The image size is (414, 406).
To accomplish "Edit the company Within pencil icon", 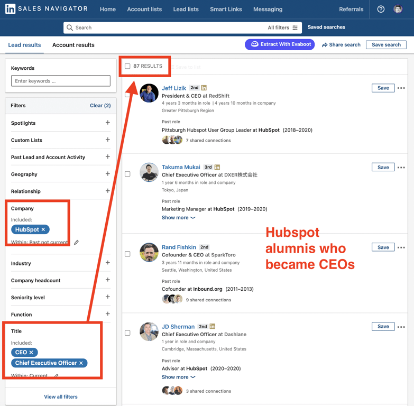I will point(76,242).
